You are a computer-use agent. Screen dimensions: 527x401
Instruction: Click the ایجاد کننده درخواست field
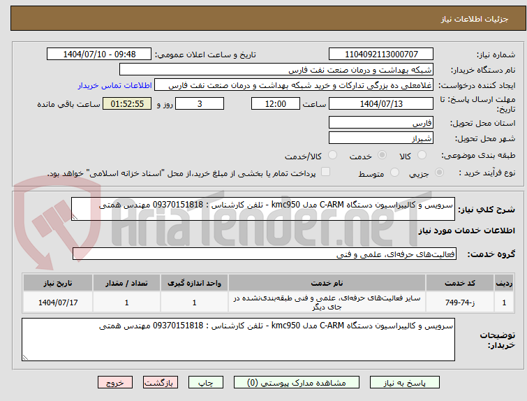[x=294, y=85]
